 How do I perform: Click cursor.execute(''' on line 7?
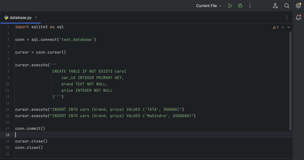(x=36, y=65)
